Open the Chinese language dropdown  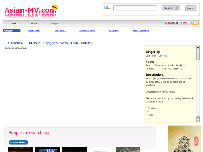pos(171,8)
